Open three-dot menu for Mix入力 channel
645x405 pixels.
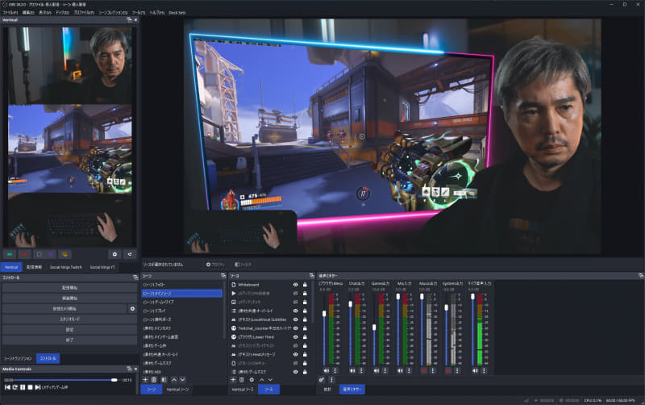point(409,370)
